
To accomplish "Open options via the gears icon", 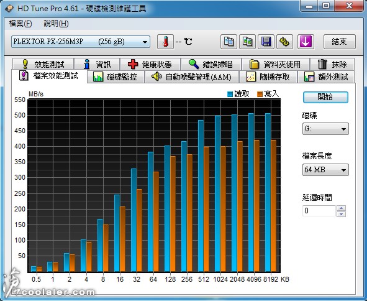I will 284,42.
